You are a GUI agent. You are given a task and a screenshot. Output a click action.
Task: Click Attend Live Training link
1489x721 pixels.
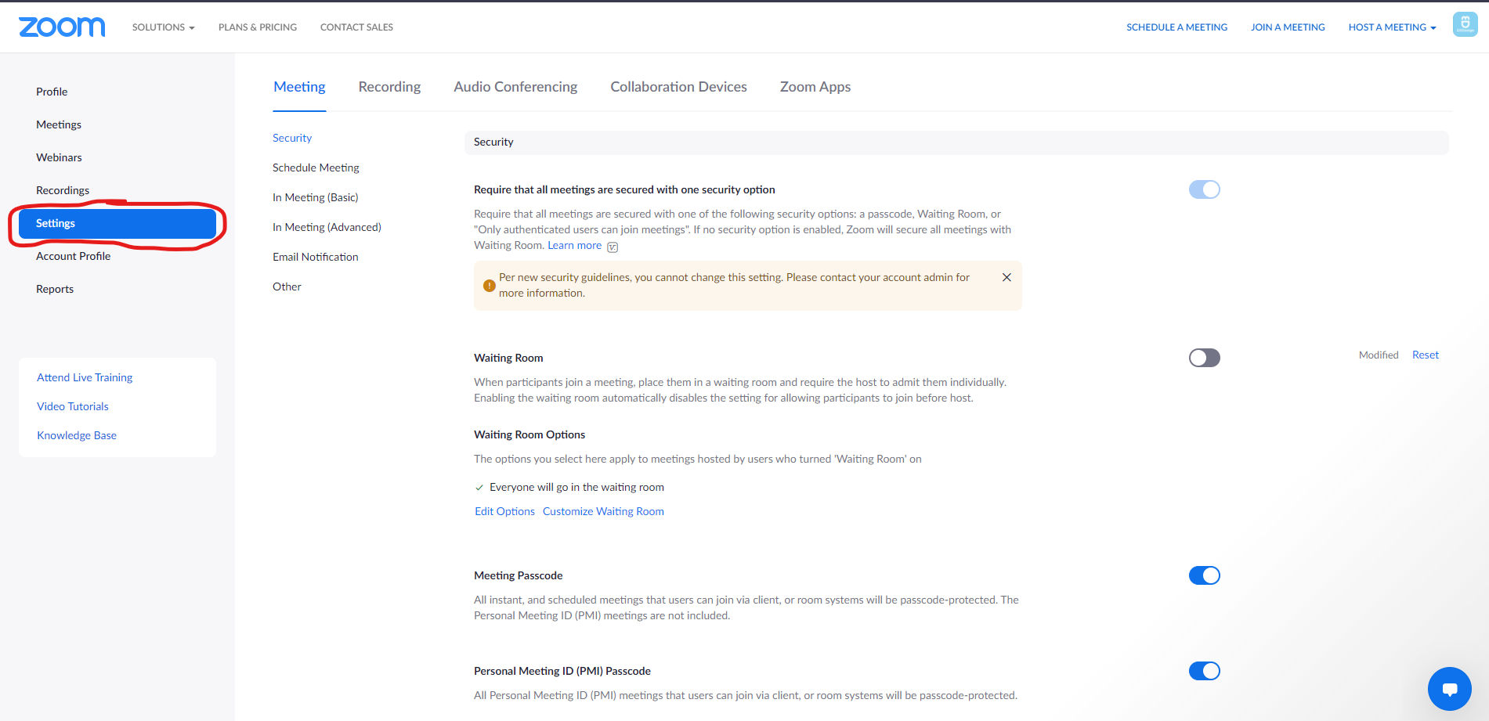click(85, 377)
